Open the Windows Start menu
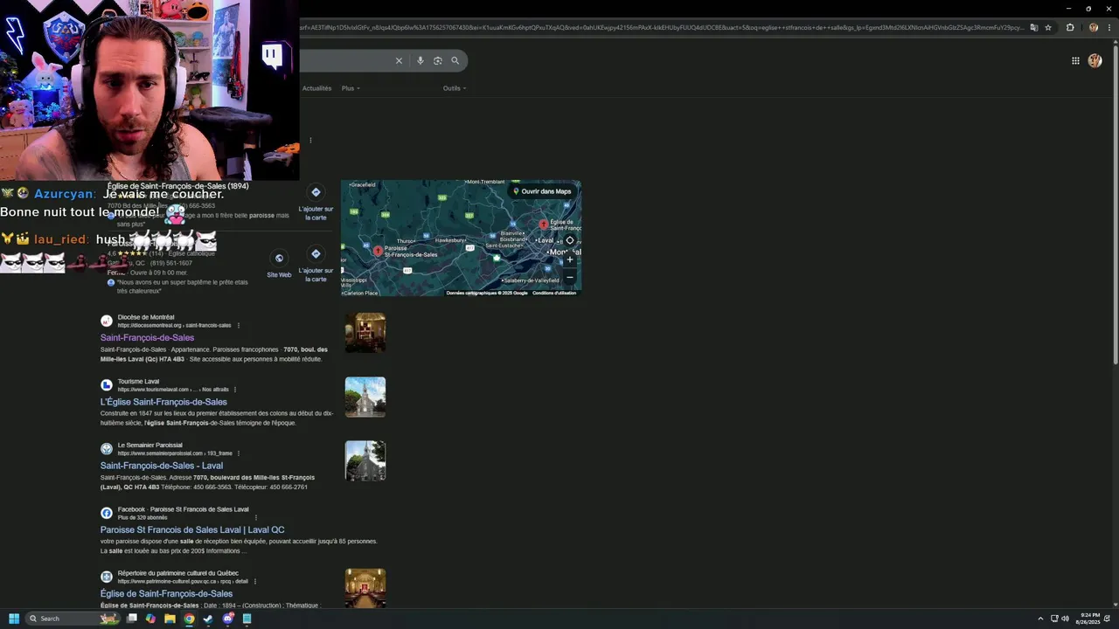Viewport: 1119px width, 629px height. tap(14, 619)
